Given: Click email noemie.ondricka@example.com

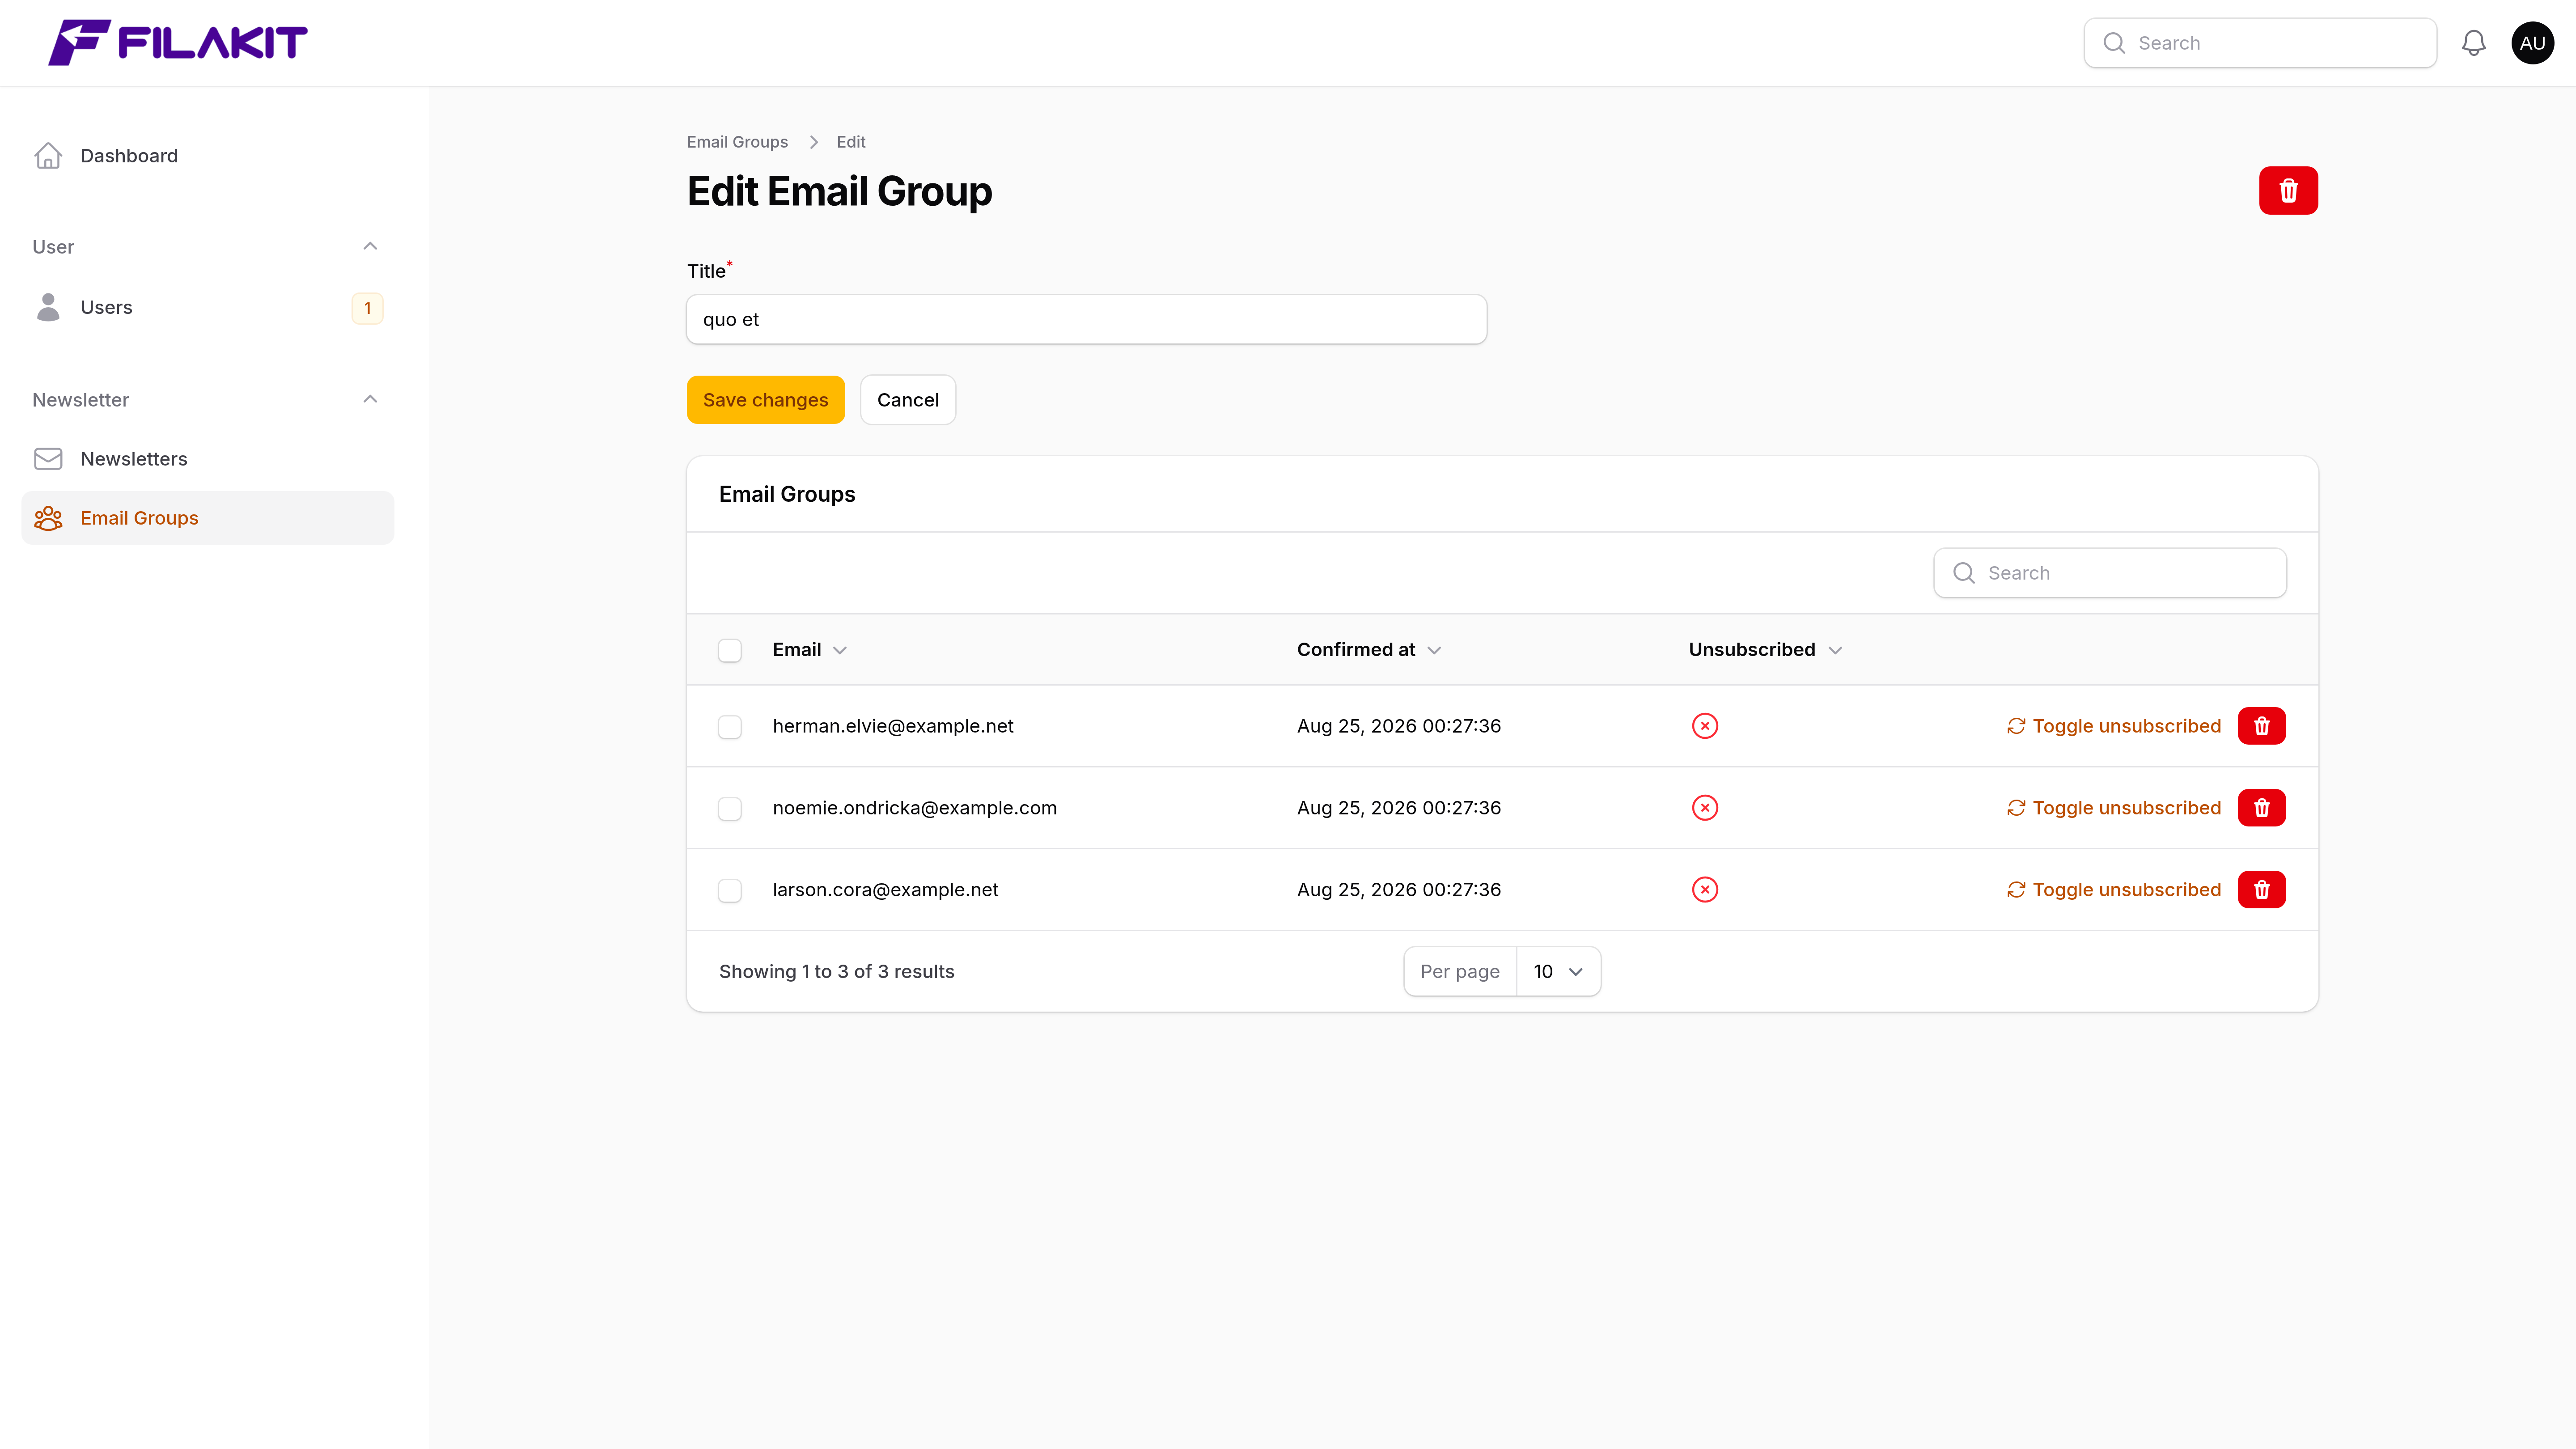Looking at the screenshot, I should tap(914, 808).
